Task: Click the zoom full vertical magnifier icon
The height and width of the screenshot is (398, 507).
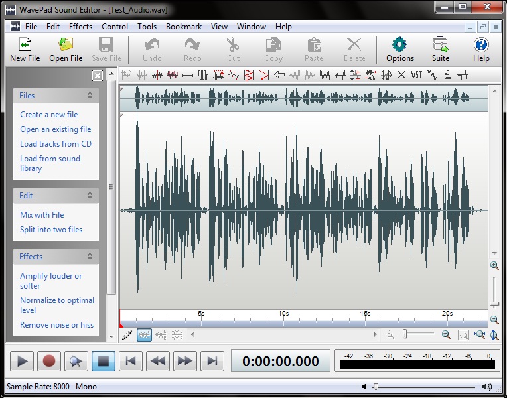Action: point(494,334)
